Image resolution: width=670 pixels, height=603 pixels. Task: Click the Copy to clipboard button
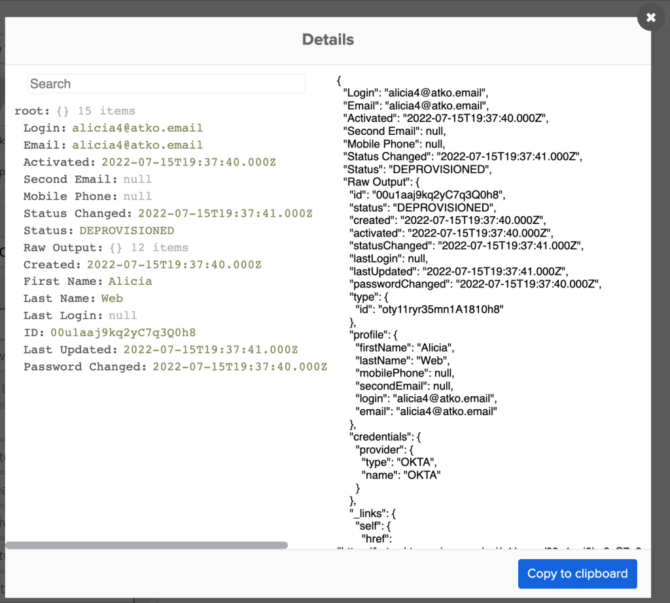577,574
